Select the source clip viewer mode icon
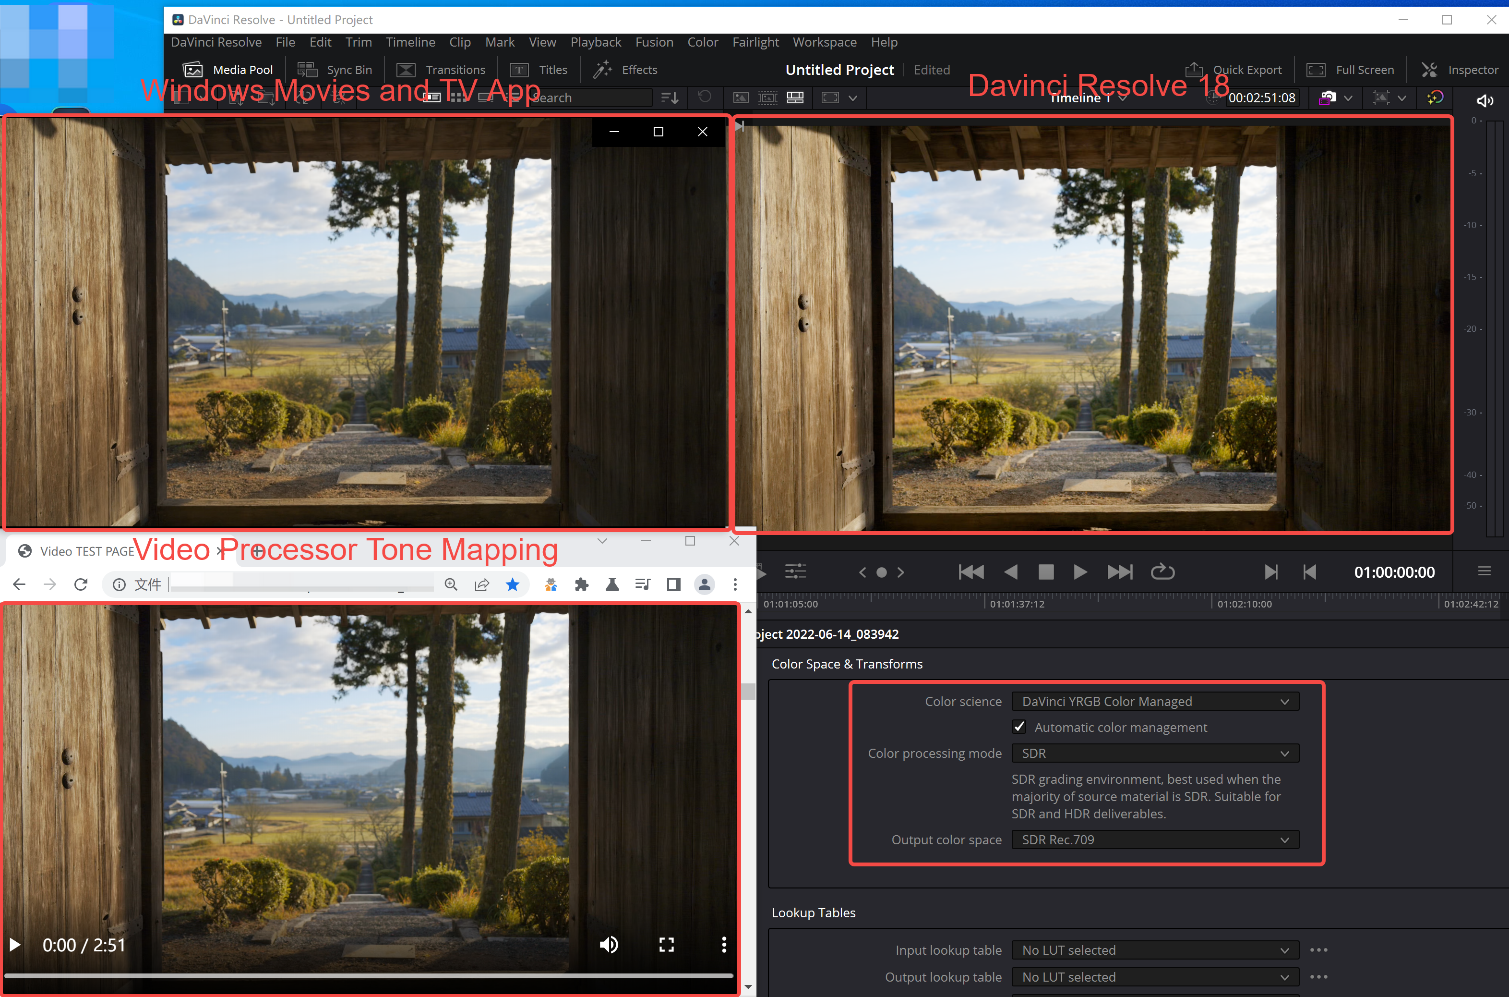This screenshot has width=1509, height=997. (740, 97)
